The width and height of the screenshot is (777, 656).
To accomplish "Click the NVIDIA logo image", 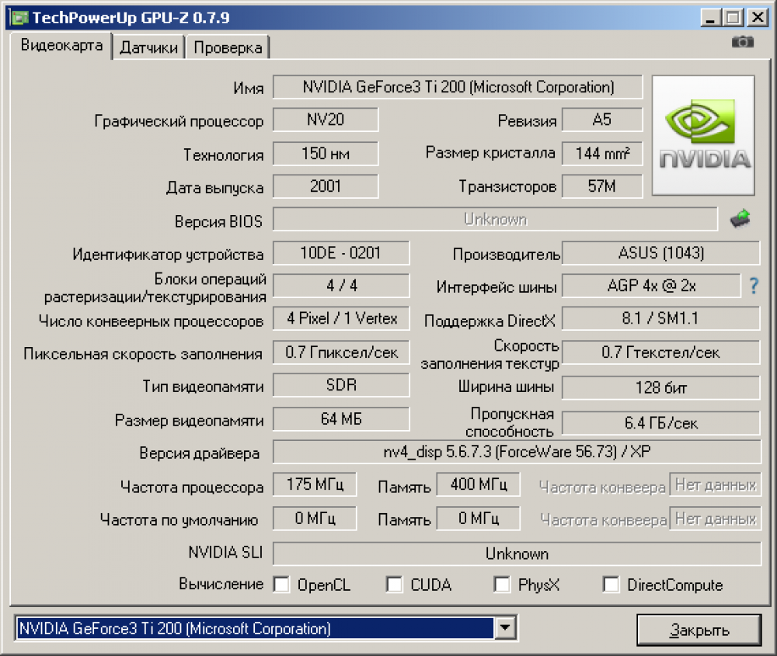I will pos(702,135).
